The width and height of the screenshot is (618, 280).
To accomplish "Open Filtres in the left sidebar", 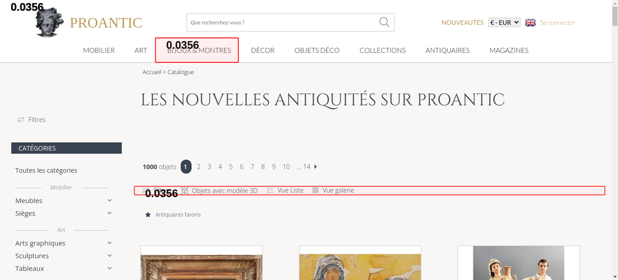I will 32,120.
